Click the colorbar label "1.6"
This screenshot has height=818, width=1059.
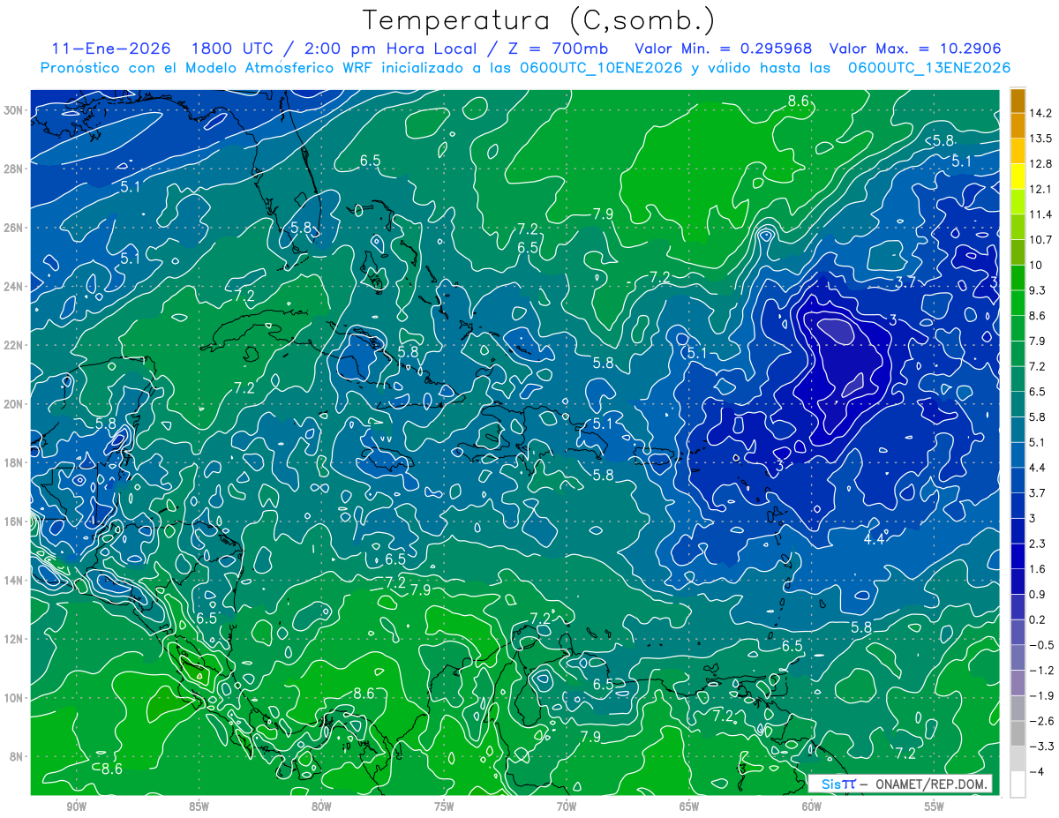1037,569
